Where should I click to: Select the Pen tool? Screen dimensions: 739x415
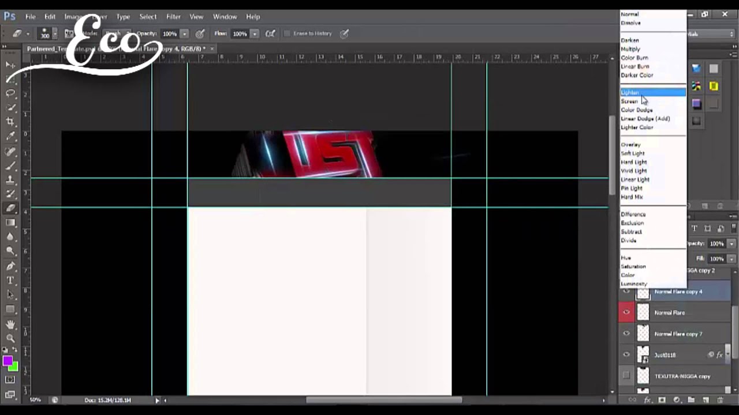coord(10,266)
